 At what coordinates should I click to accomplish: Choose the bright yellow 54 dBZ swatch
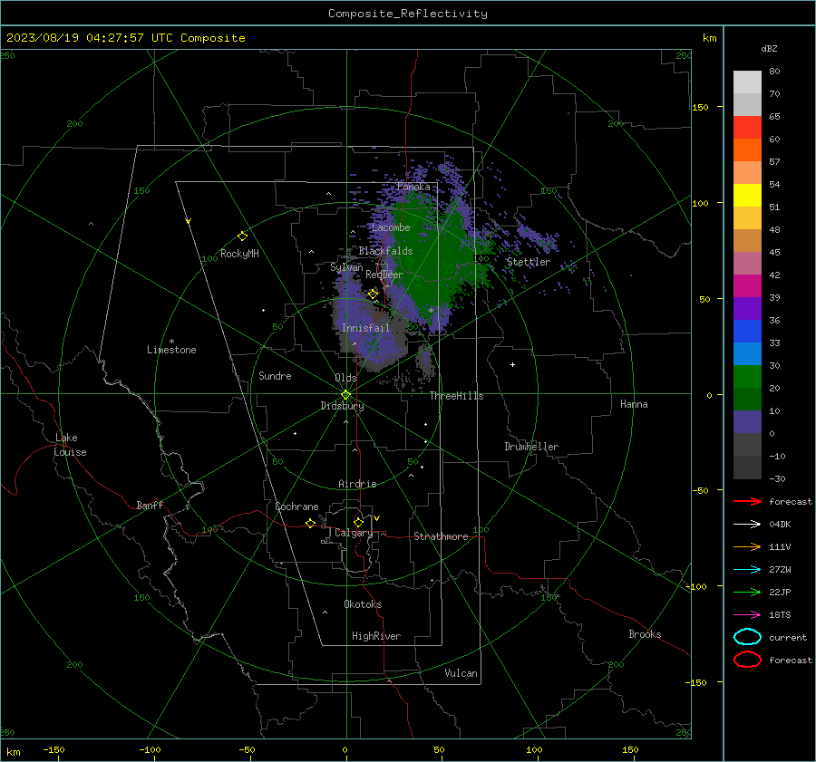[x=747, y=195]
